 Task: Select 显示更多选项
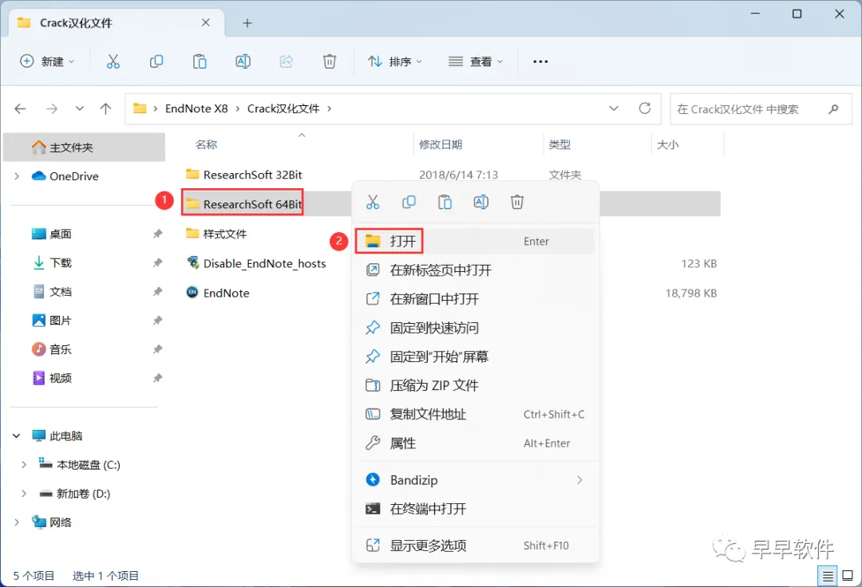pos(475,546)
